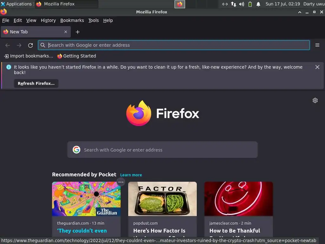The height and width of the screenshot is (244, 325).
Task: Open a new tab with the plus icon
Action: (77, 32)
